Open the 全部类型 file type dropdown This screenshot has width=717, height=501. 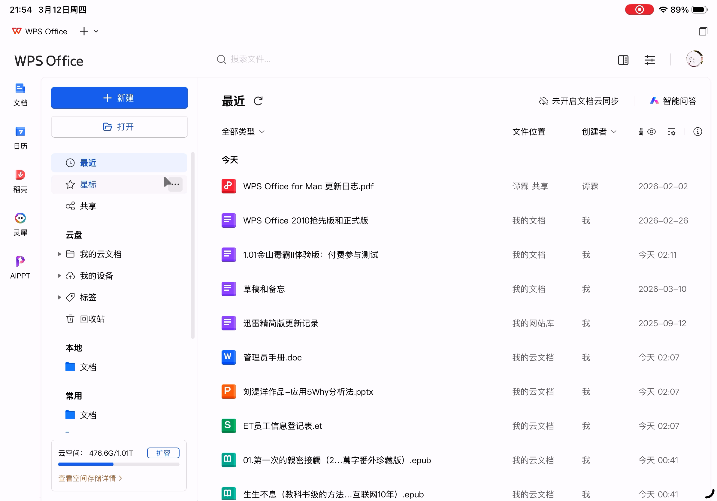tap(243, 132)
